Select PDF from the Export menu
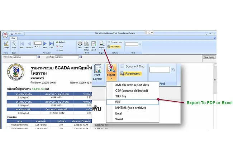The width and height of the screenshot is (233, 161). 133,102
